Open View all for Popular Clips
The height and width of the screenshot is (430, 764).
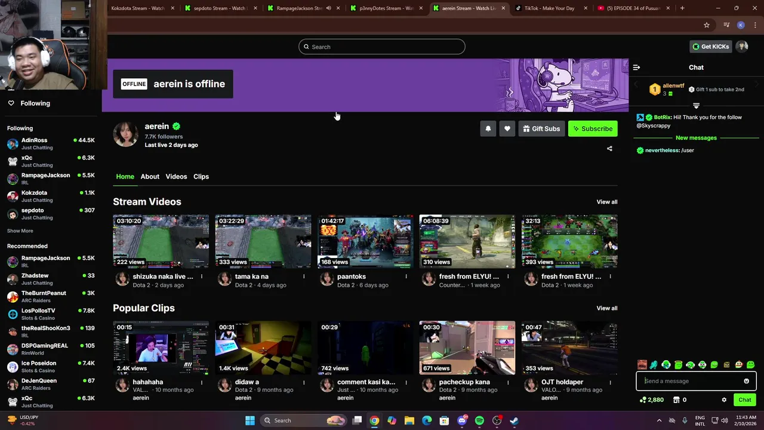pyautogui.click(x=607, y=308)
